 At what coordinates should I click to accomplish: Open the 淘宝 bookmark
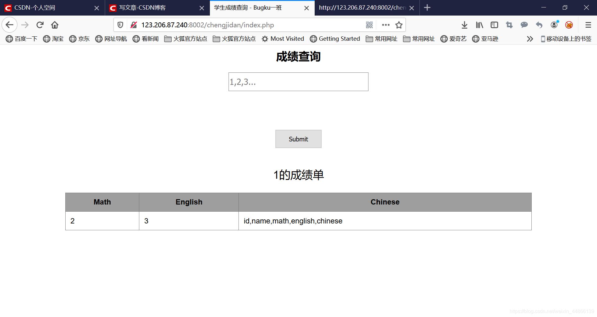tap(53, 39)
